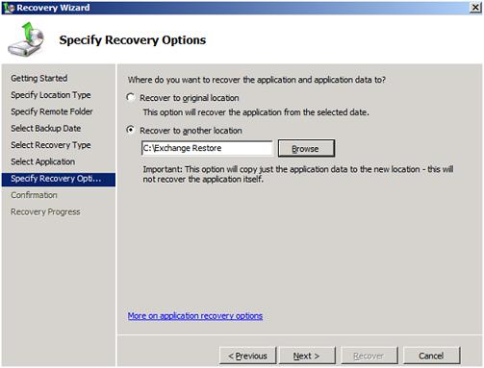Viewport: 484px width, 368px height.
Task: Click the Browse button
Action: [x=306, y=148]
